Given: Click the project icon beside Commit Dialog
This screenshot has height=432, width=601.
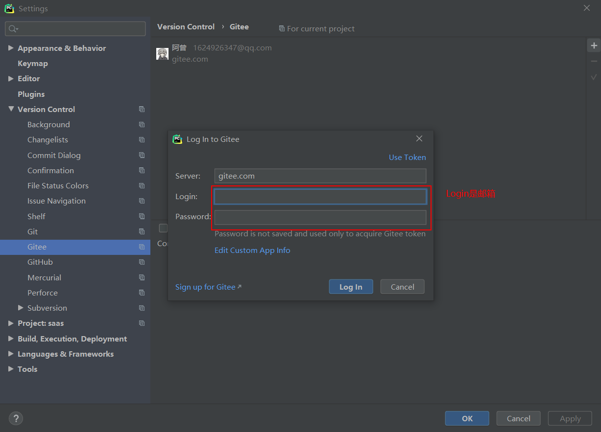Looking at the screenshot, I should [x=142, y=155].
